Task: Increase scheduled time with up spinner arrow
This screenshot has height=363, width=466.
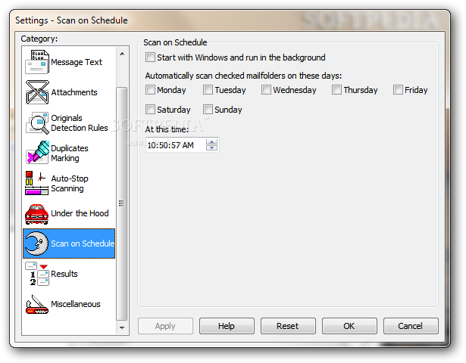Action: [211, 141]
